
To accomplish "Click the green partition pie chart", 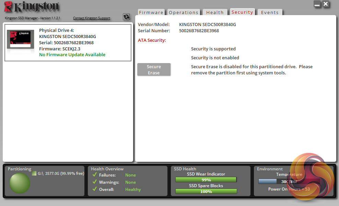I will pos(20,183).
